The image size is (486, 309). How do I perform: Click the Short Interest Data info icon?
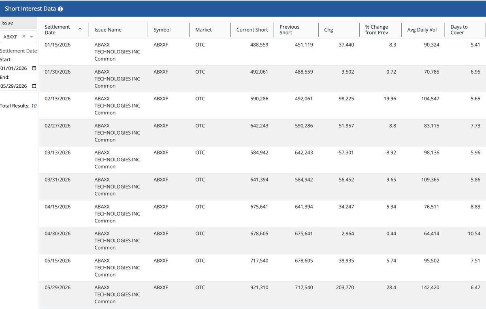[x=60, y=9]
